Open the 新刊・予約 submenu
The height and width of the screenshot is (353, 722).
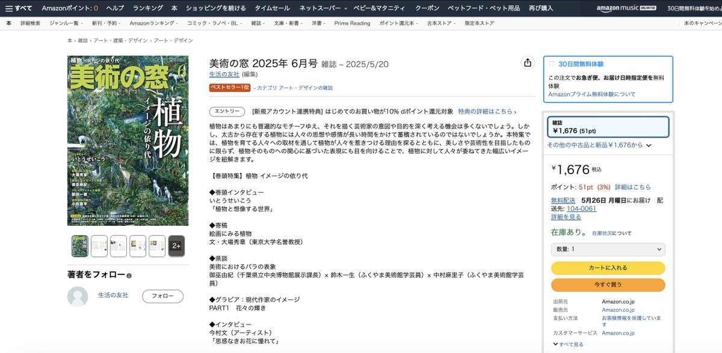[x=106, y=23]
